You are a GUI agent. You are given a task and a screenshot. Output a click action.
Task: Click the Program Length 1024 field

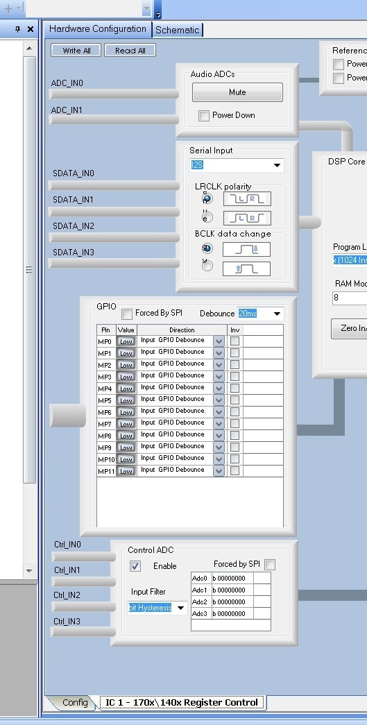pos(350,260)
